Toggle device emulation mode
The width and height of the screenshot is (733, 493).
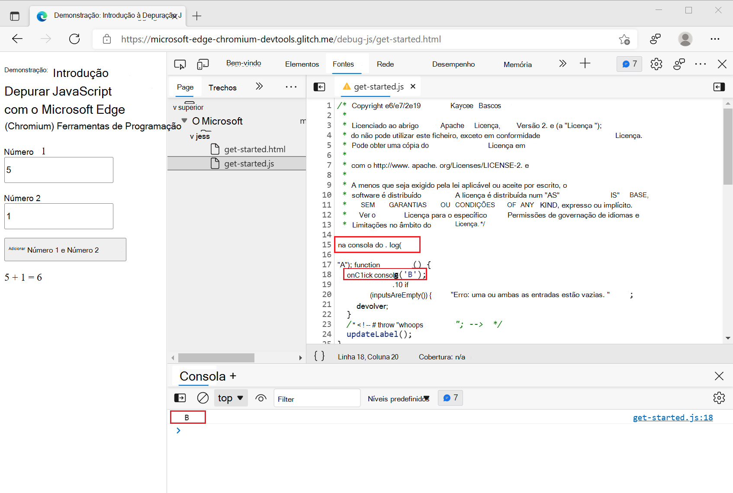click(x=203, y=64)
